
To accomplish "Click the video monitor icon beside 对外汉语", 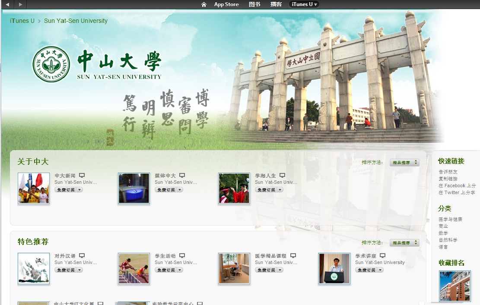I will point(82,255).
